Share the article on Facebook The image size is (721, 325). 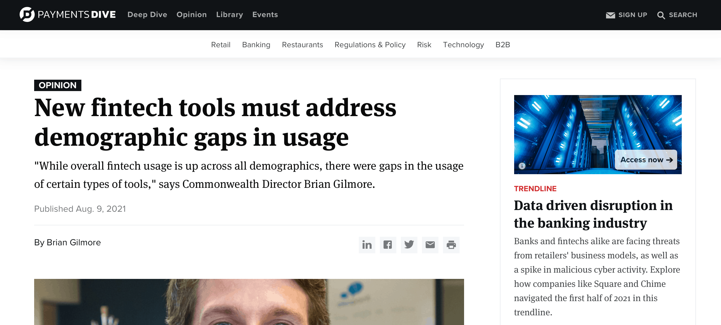388,245
